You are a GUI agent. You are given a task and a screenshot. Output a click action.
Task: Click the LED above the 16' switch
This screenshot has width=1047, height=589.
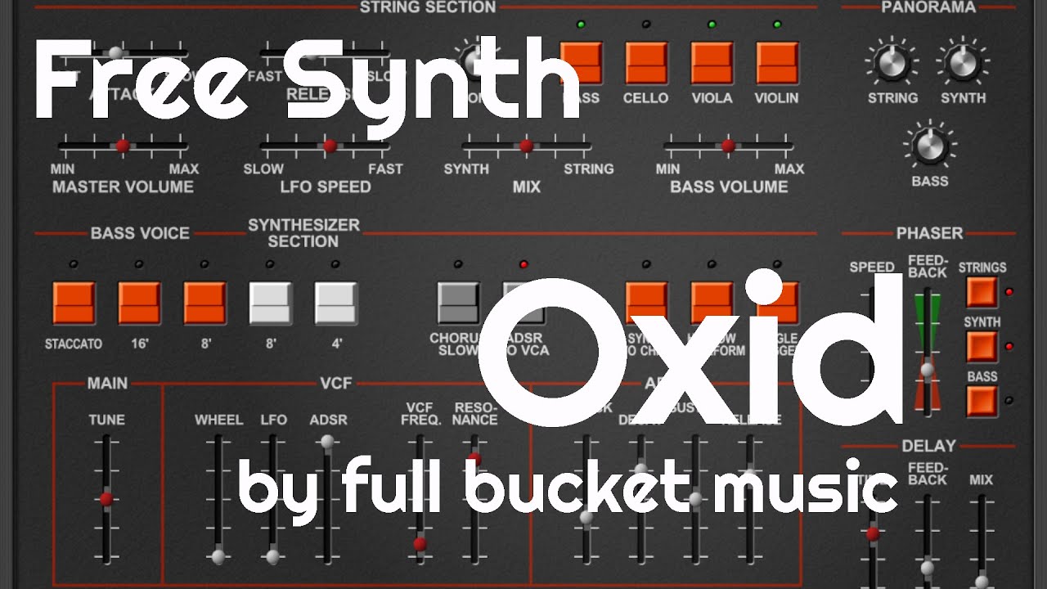[139, 264]
